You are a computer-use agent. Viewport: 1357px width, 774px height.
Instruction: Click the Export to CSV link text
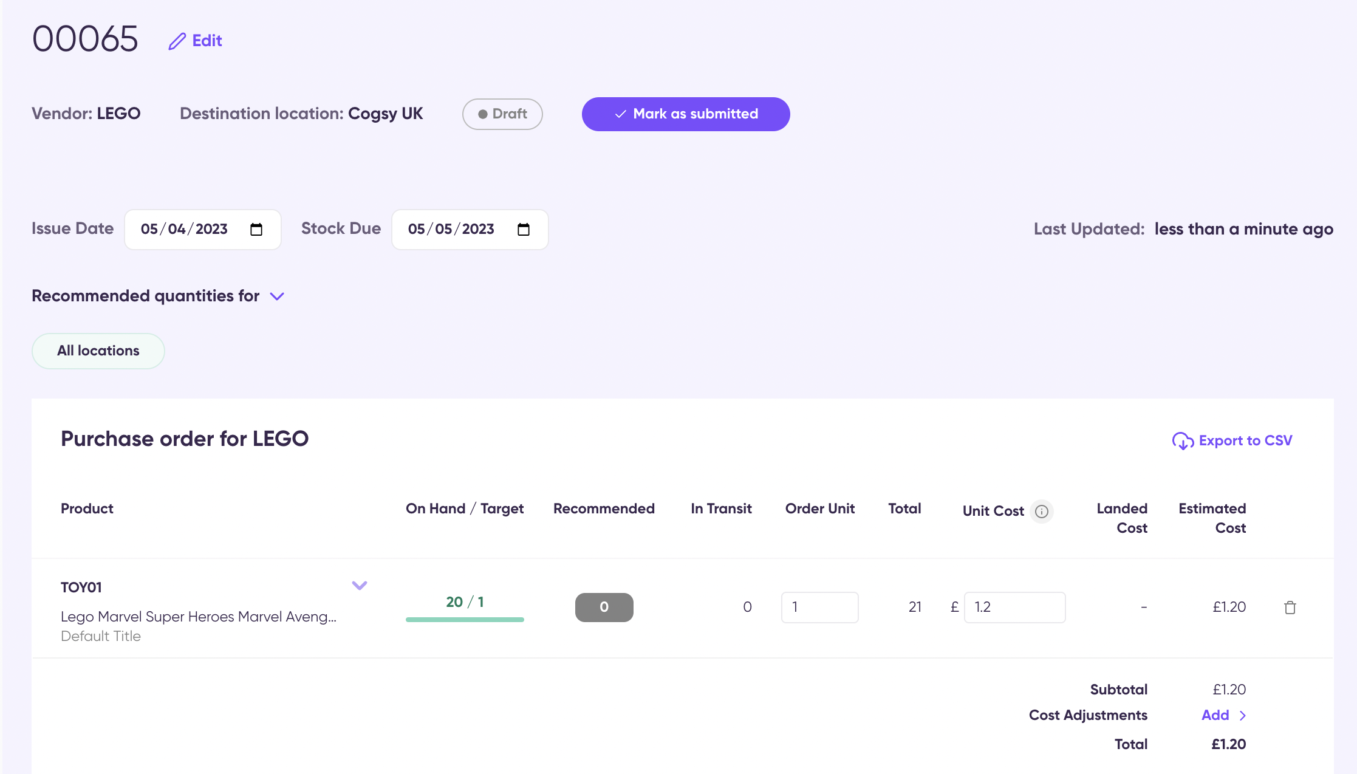tap(1245, 441)
